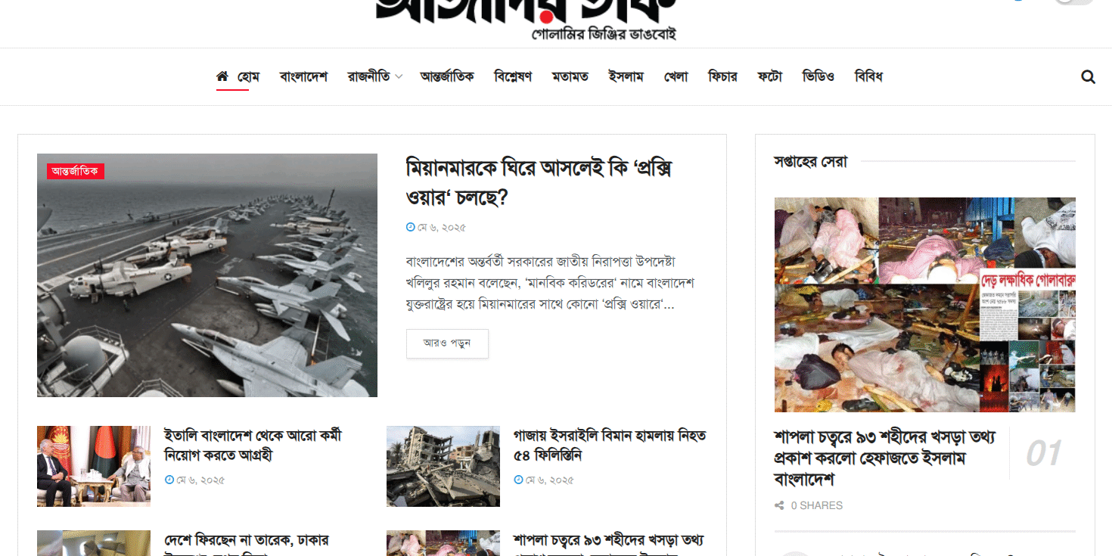1112x556 pixels.
Task: Open the Shapla Chattar collage image
Action: click(924, 305)
